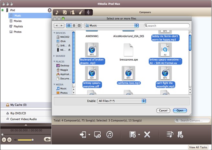The width and height of the screenshot is (212, 150).
Task: Click Add files to device icon
Action: 133,135
